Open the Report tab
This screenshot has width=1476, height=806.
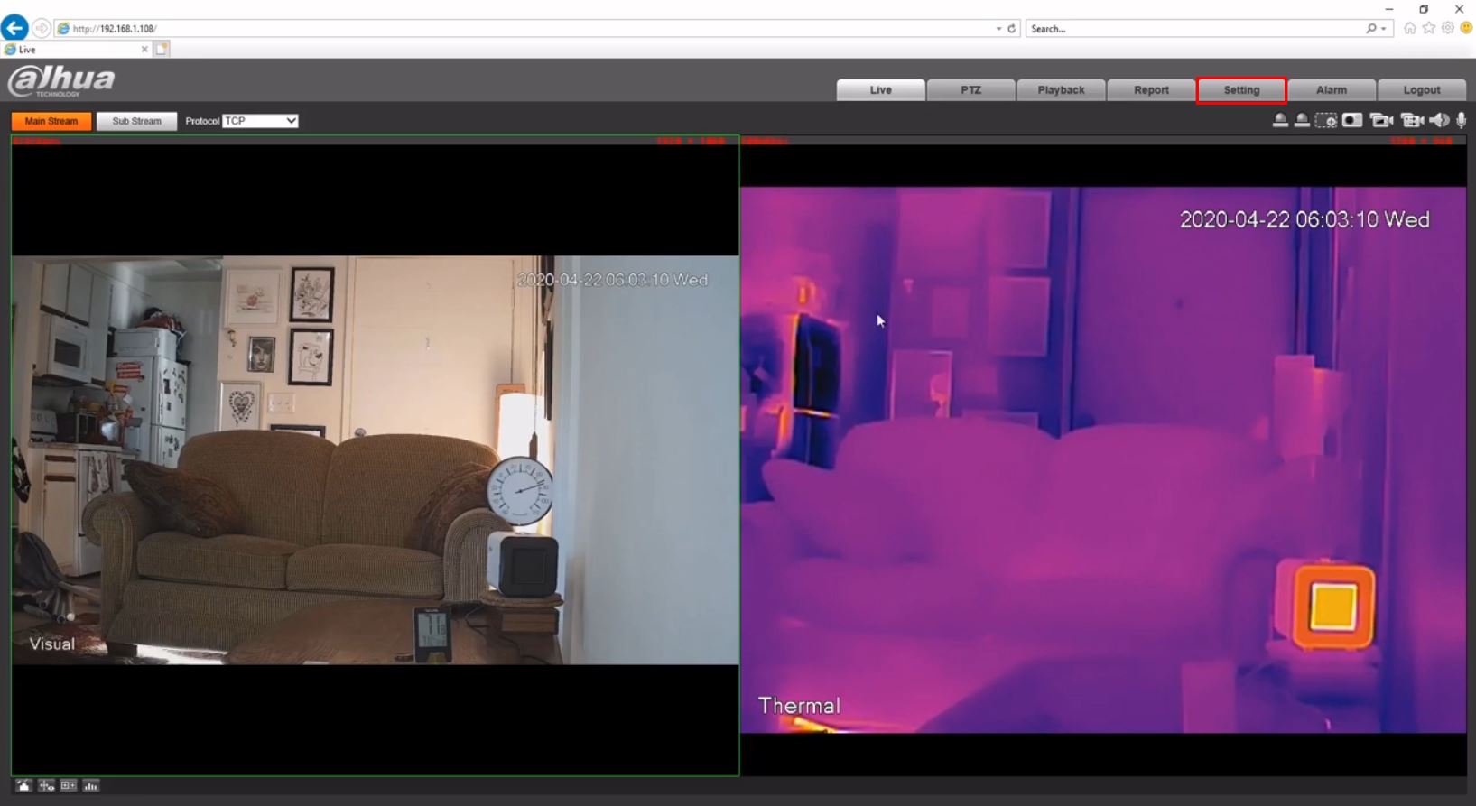[1152, 90]
